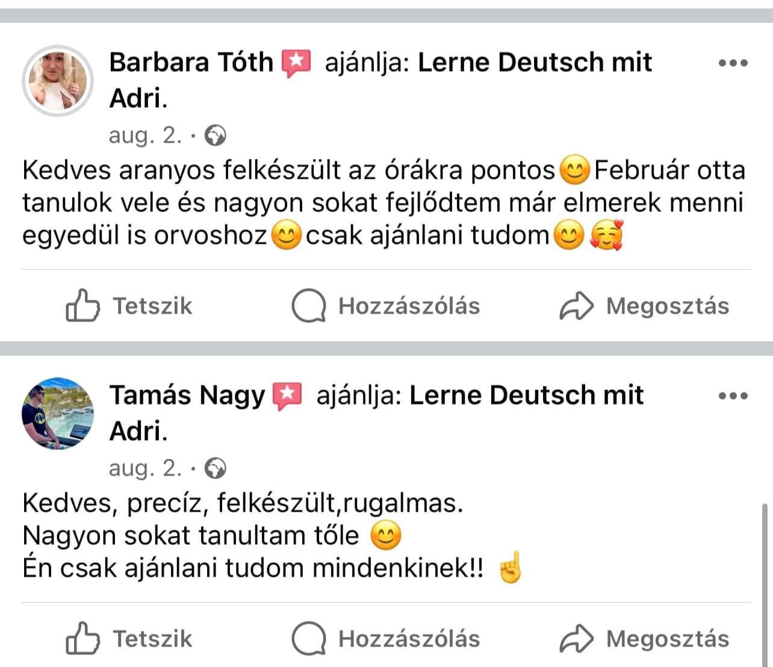Share Barbara Tóth's recommendation via Megosztás
The image size is (773, 667).
coord(644,306)
